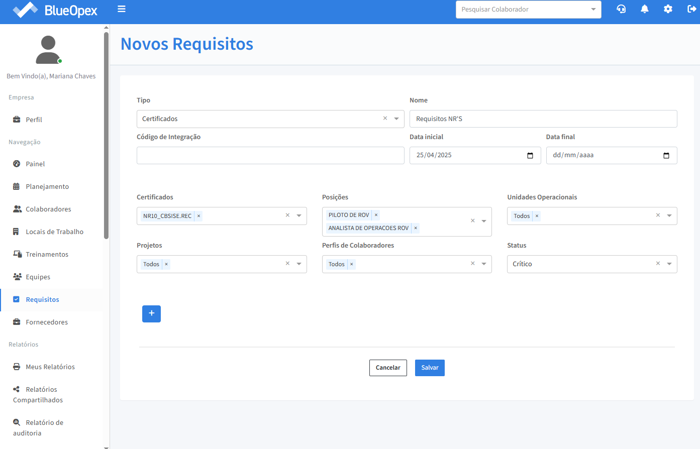Expand the Tipo dropdown arrow

pos(396,119)
